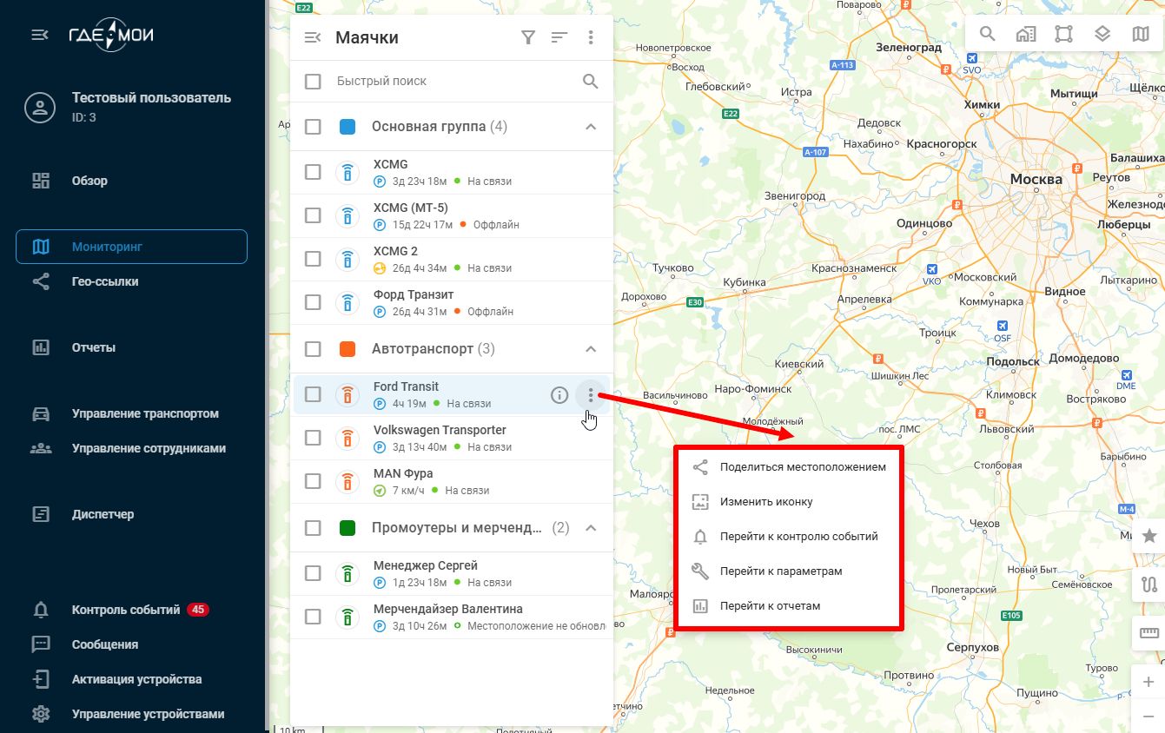The width and height of the screenshot is (1165, 733).
Task: Select Перейти к отчетам in context menu
Action: 770,606
